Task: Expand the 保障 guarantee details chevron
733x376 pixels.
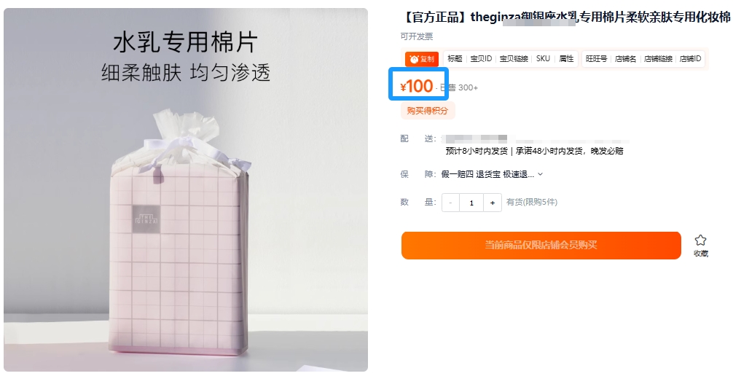Action: [541, 174]
